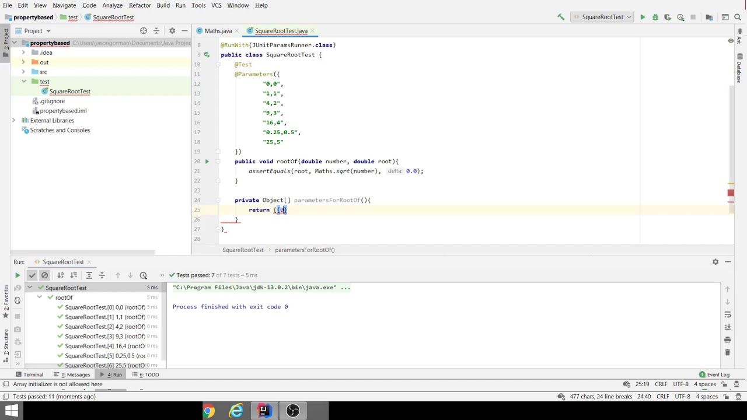Close the SquareRootTest.java tab
747x420 pixels.
point(313,31)
